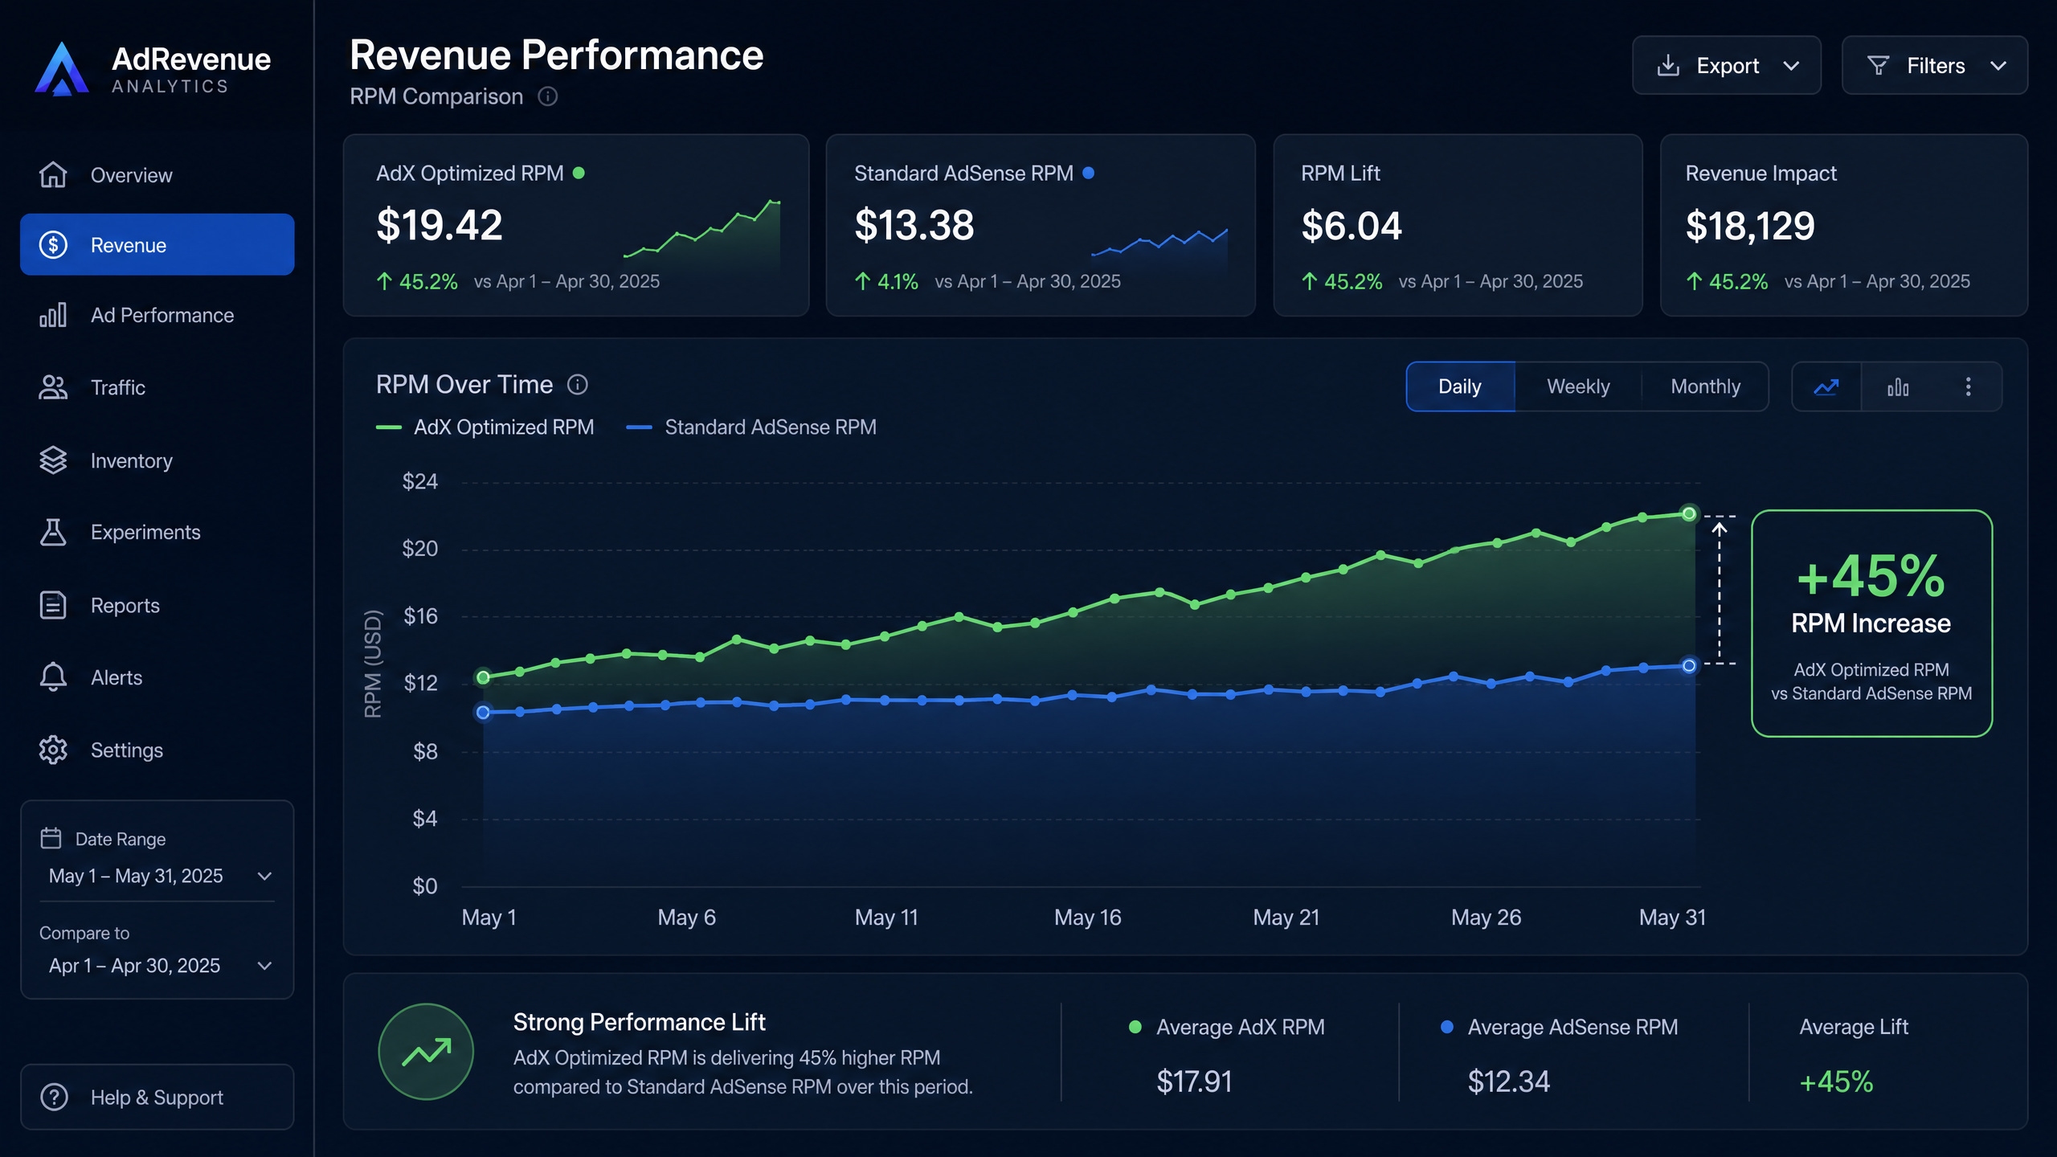Click the May 31 AdX green data point

tap(1689, 513)
